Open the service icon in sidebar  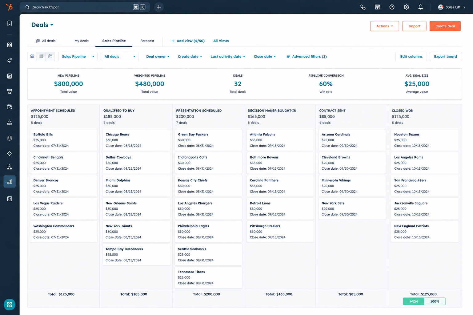[10, 122]
